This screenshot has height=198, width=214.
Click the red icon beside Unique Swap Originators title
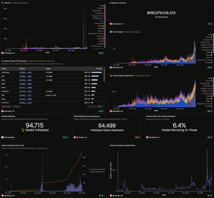point(111,76)
